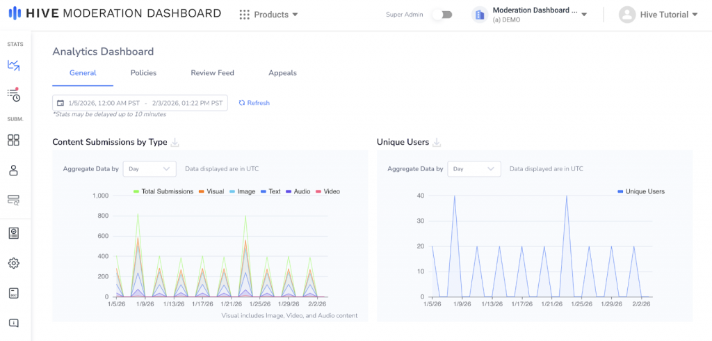Switch to the Review Feed tab
The width and height of the screenshot is (712, 341).
coord(212,73)
